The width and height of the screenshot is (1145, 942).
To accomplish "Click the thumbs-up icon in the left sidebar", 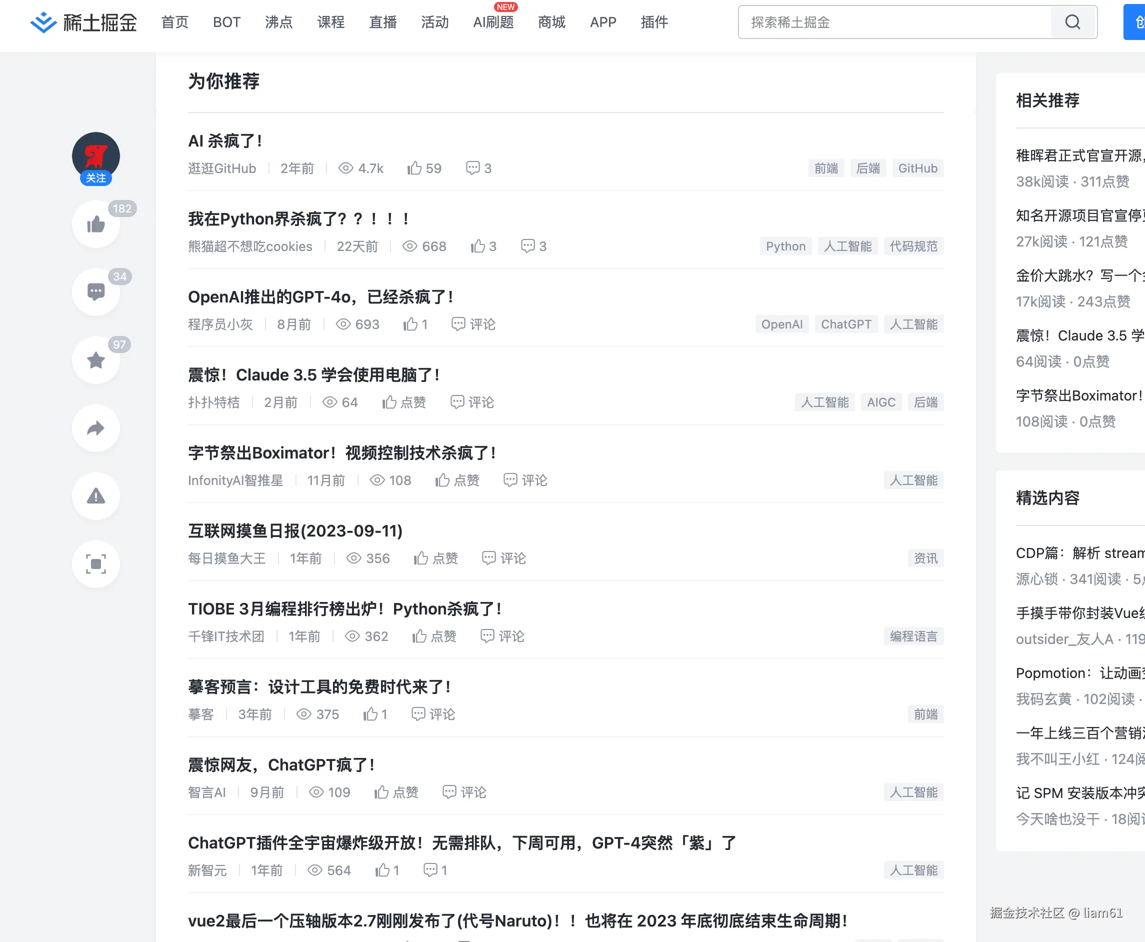I will tap(95, 224).
